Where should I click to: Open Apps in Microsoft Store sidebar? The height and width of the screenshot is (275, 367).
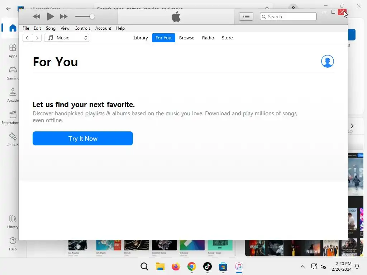click(13, 51)
